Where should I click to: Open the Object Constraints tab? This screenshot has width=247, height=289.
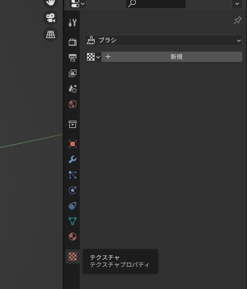(73, 206)
